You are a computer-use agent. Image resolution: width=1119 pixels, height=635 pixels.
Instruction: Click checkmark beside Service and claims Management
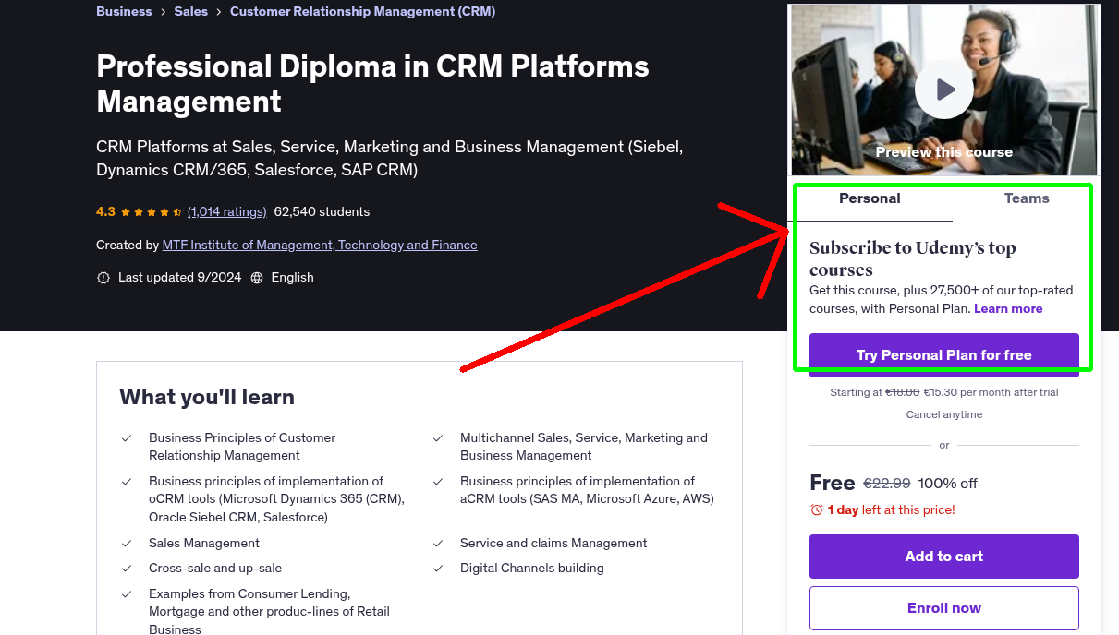[x=438, y=543]
